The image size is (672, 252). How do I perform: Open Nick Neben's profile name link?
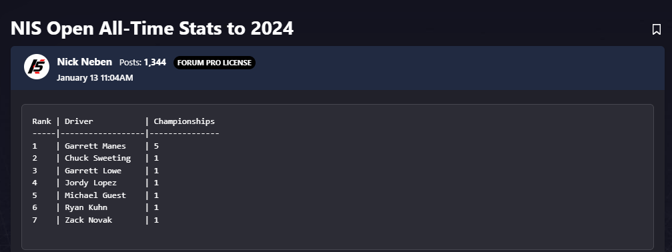click(85, 62)
